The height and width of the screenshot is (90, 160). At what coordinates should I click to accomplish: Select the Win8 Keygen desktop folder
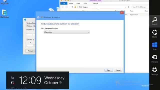coord(4,13)
